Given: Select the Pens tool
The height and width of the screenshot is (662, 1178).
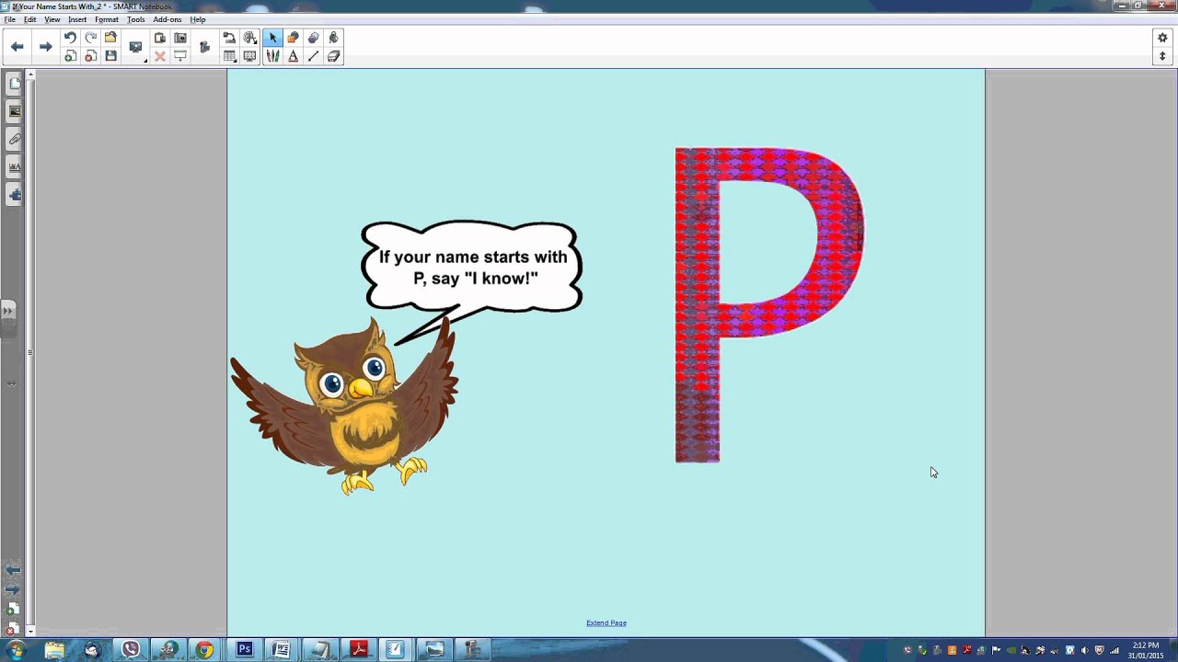Looking at the screenshot, I should (x=272, y=56).
